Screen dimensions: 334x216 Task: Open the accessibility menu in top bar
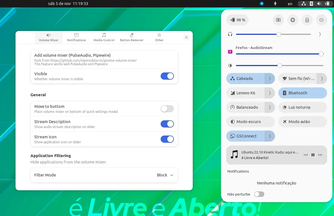click(275, 4)
